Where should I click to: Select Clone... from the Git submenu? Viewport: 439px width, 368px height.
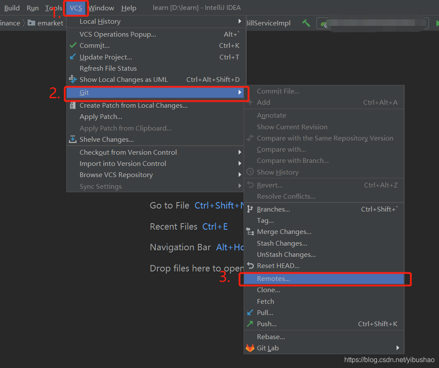click(x=324, y=290)
